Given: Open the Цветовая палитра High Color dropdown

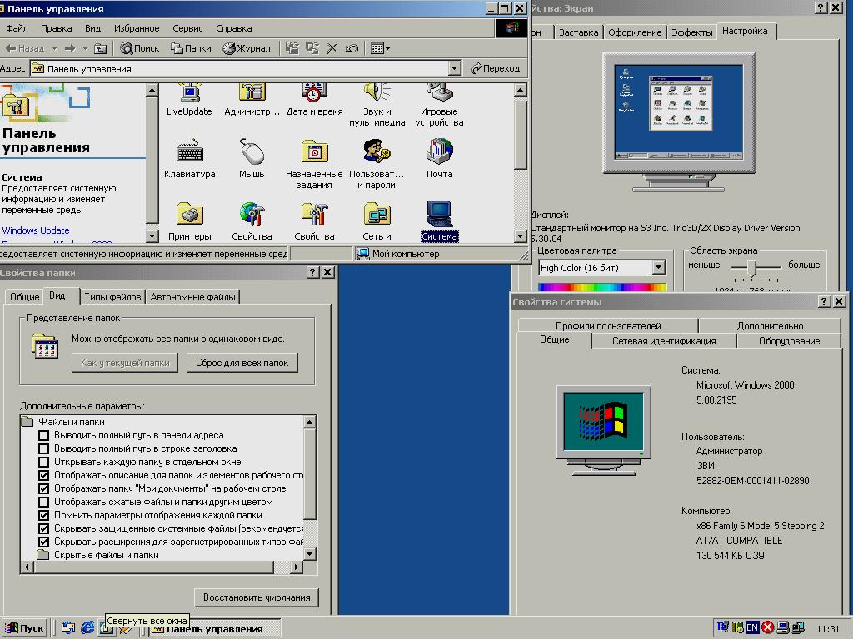Looking at the screenshot, I should pyautogui.click(x=658, y=267).
